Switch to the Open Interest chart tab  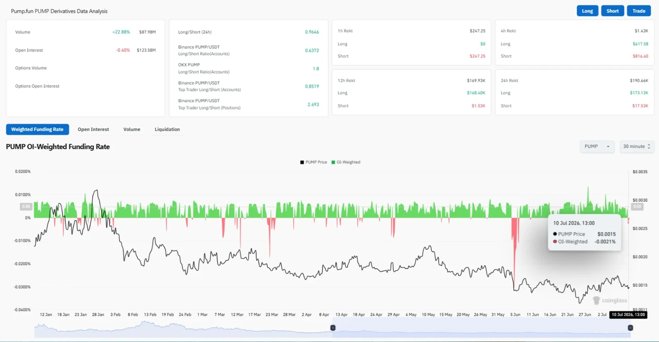pyautogui.click(x=93, y=129)
